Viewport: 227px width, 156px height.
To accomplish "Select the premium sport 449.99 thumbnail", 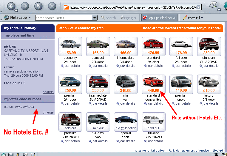I will pyautogui.click(x=181, y=84).
